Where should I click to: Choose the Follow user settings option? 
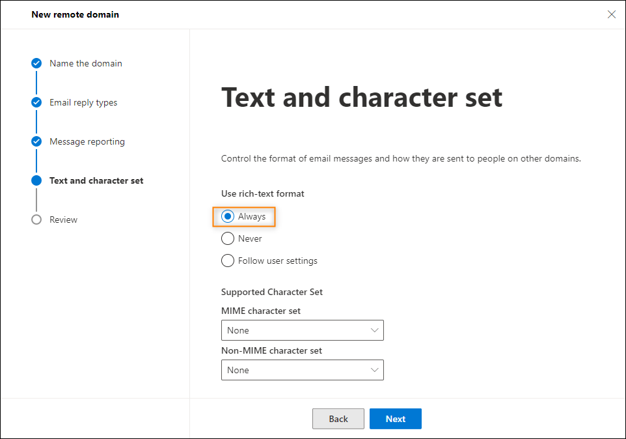tap(227, 261)
